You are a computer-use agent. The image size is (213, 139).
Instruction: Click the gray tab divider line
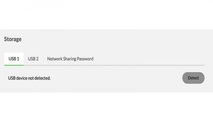coord(114,65)
